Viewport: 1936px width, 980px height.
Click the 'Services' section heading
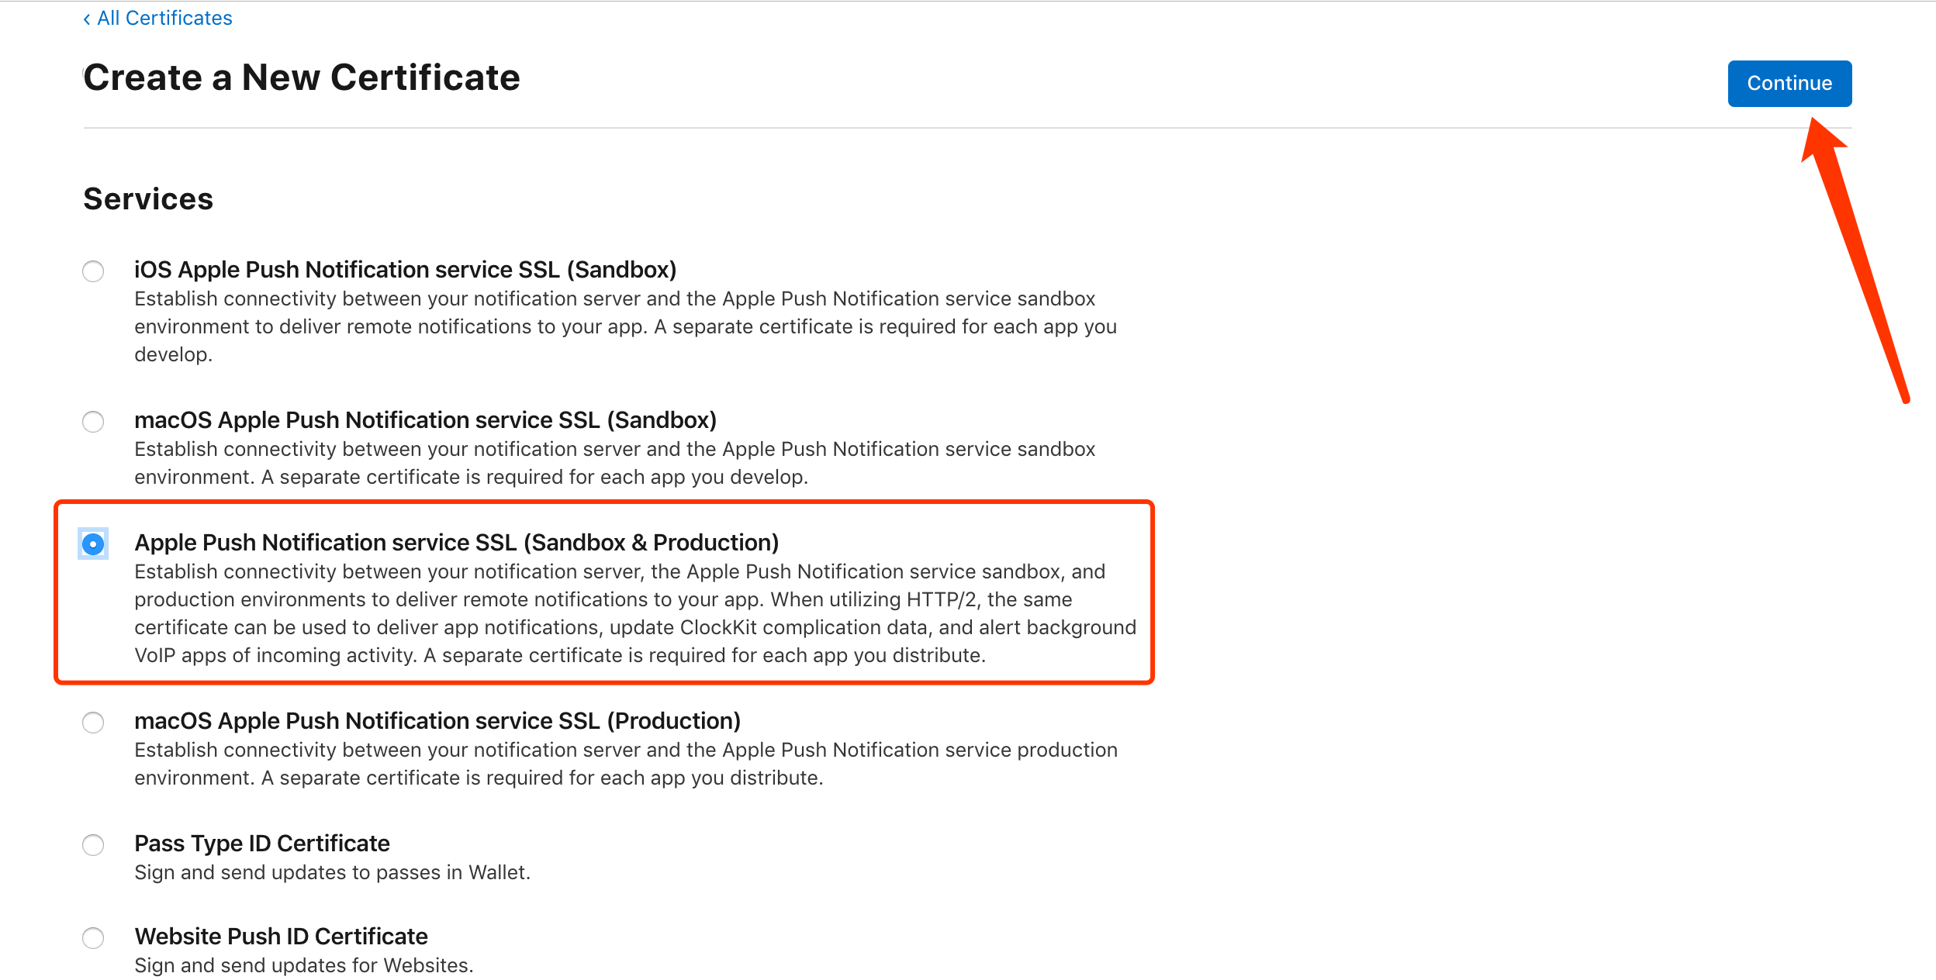(148, 198)
